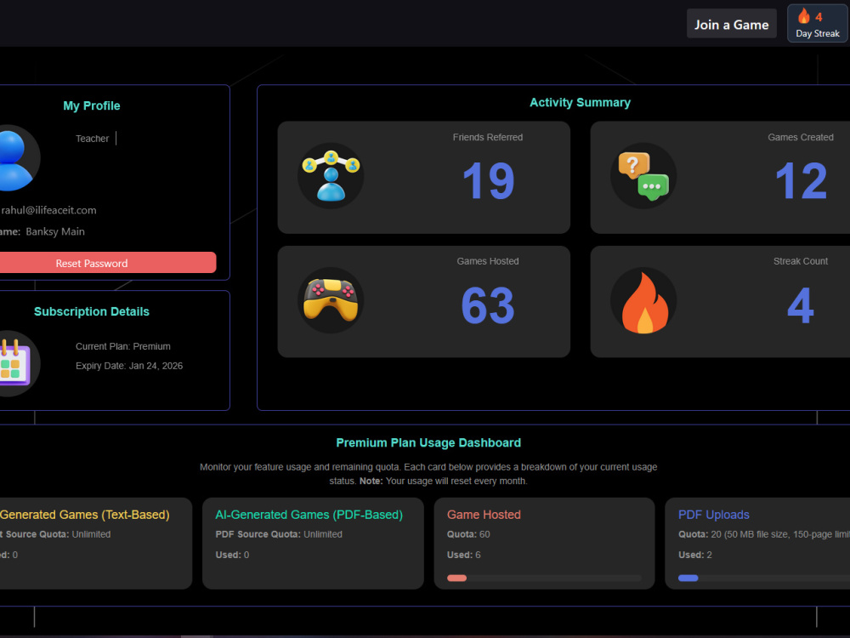Viewport: 850px width, 638px height.
Task: Click the Quota: 60 text in Game Hosted
Action: pos(468,534)
